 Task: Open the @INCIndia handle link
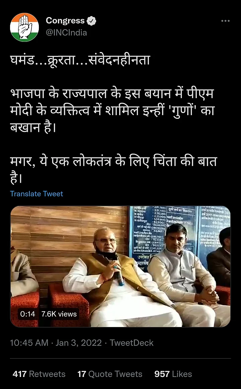[66, 33]
